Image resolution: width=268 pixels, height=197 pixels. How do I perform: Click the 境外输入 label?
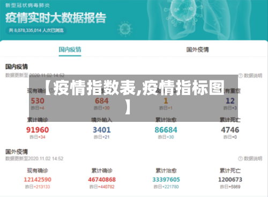coord(102,120)
